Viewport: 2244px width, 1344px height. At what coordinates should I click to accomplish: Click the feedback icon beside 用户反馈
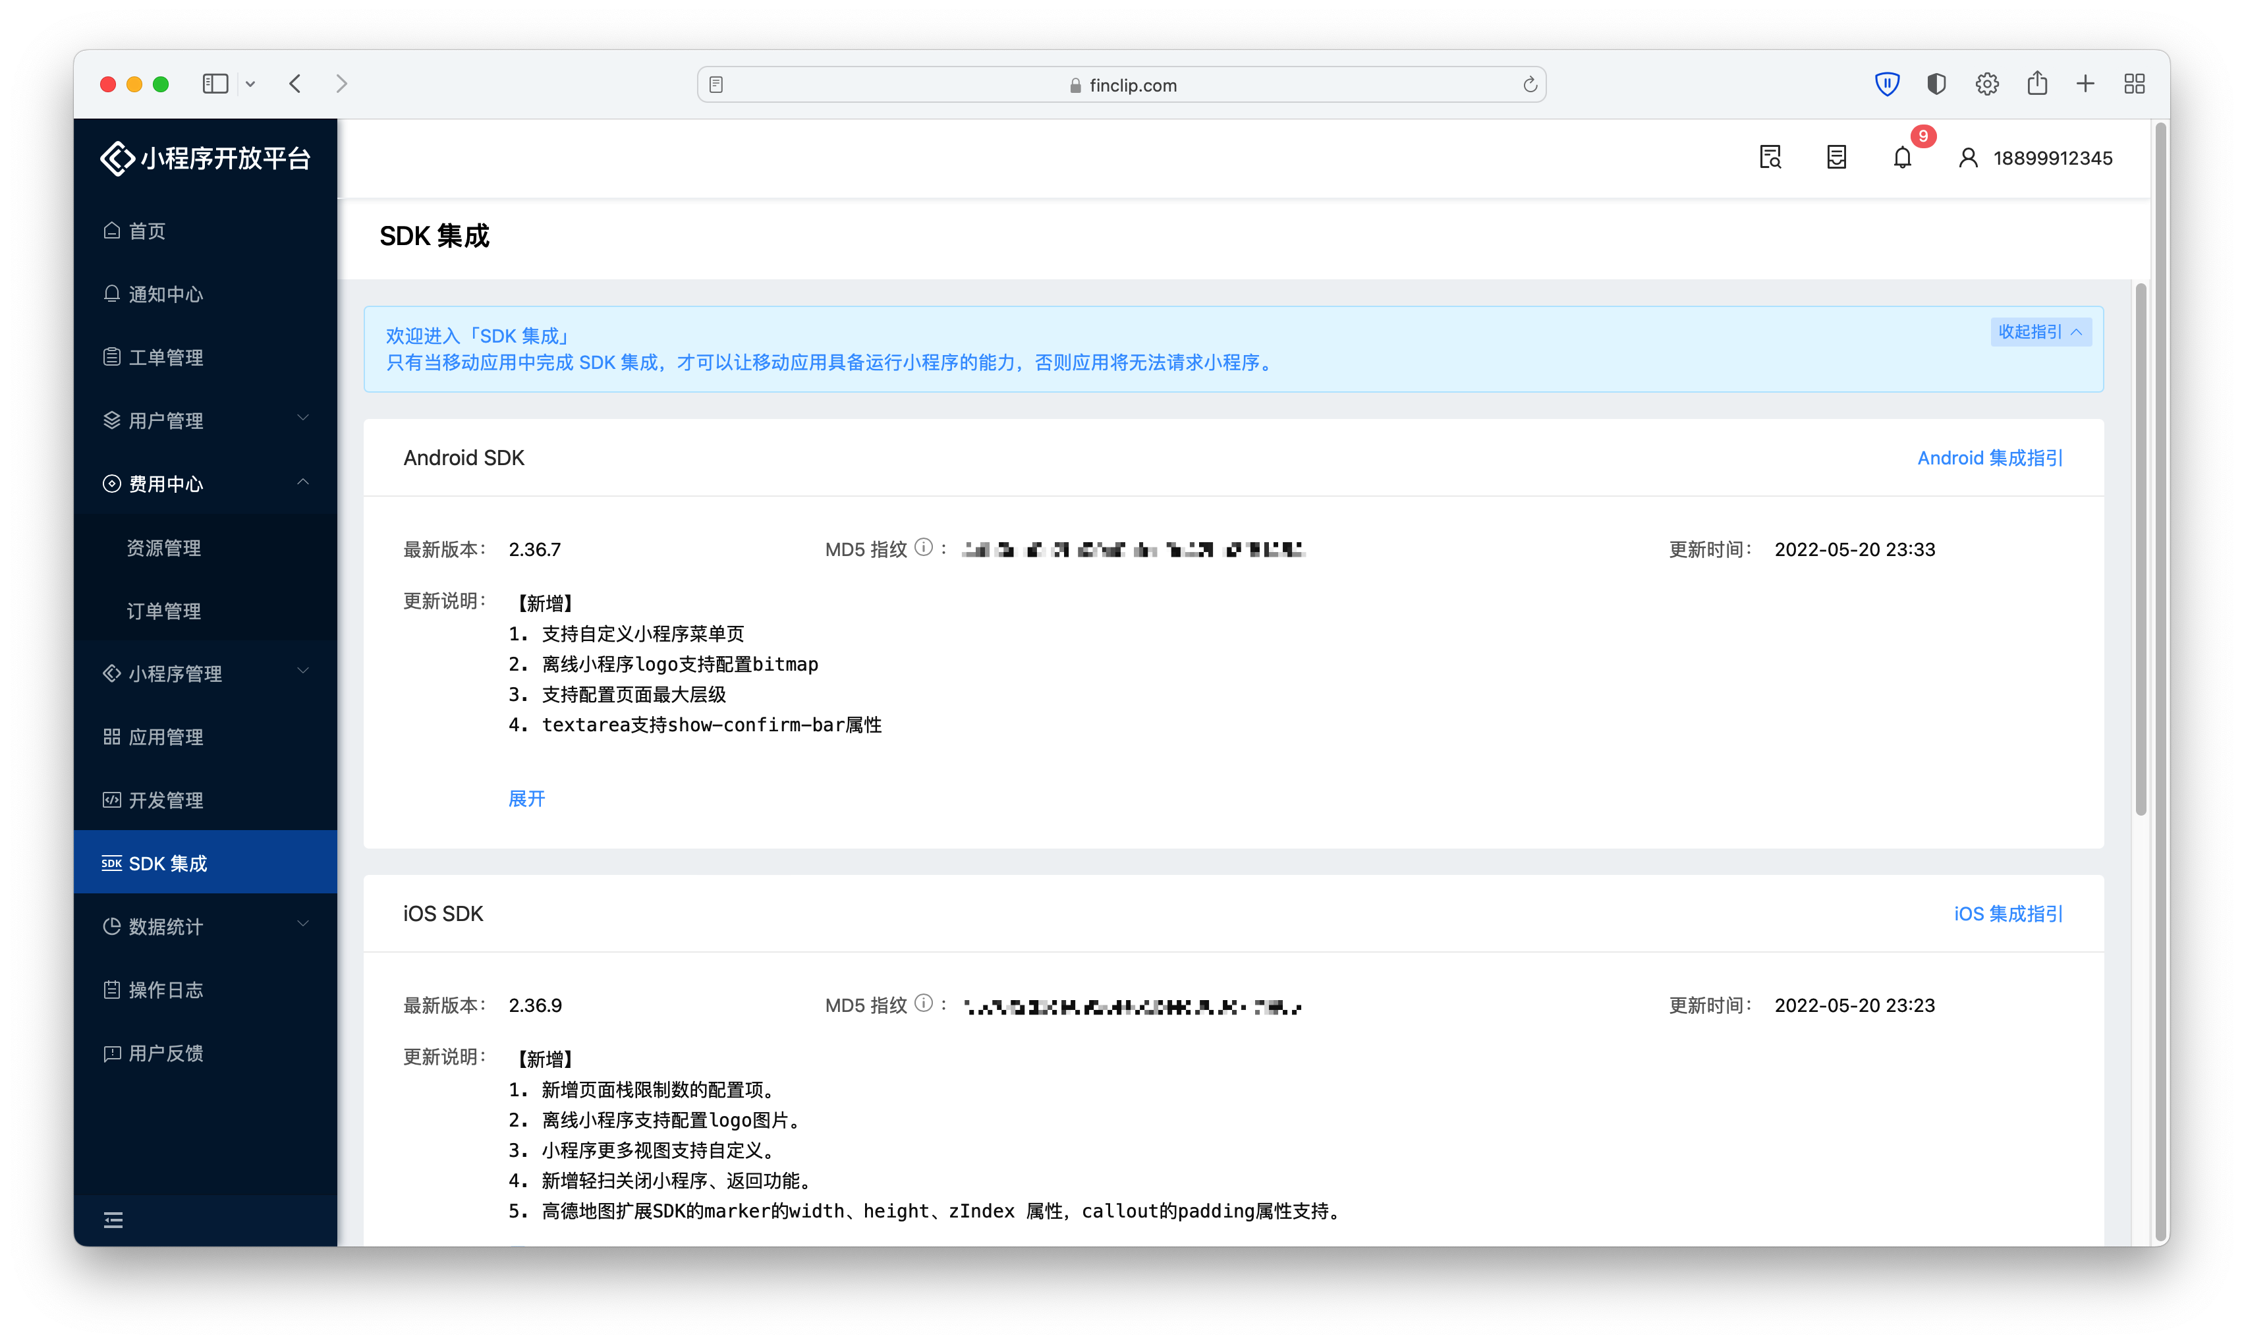point(111,1053)
